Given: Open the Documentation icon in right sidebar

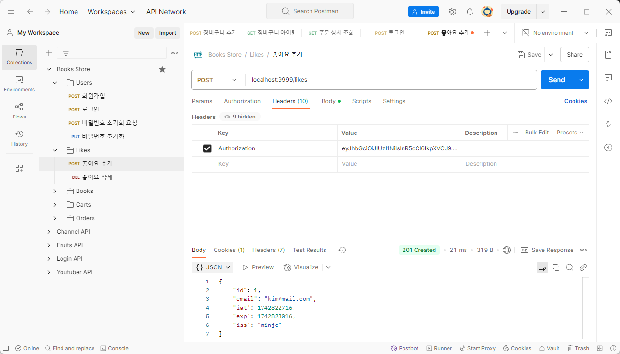Looking at the screenshot, I should coord(608,55).
